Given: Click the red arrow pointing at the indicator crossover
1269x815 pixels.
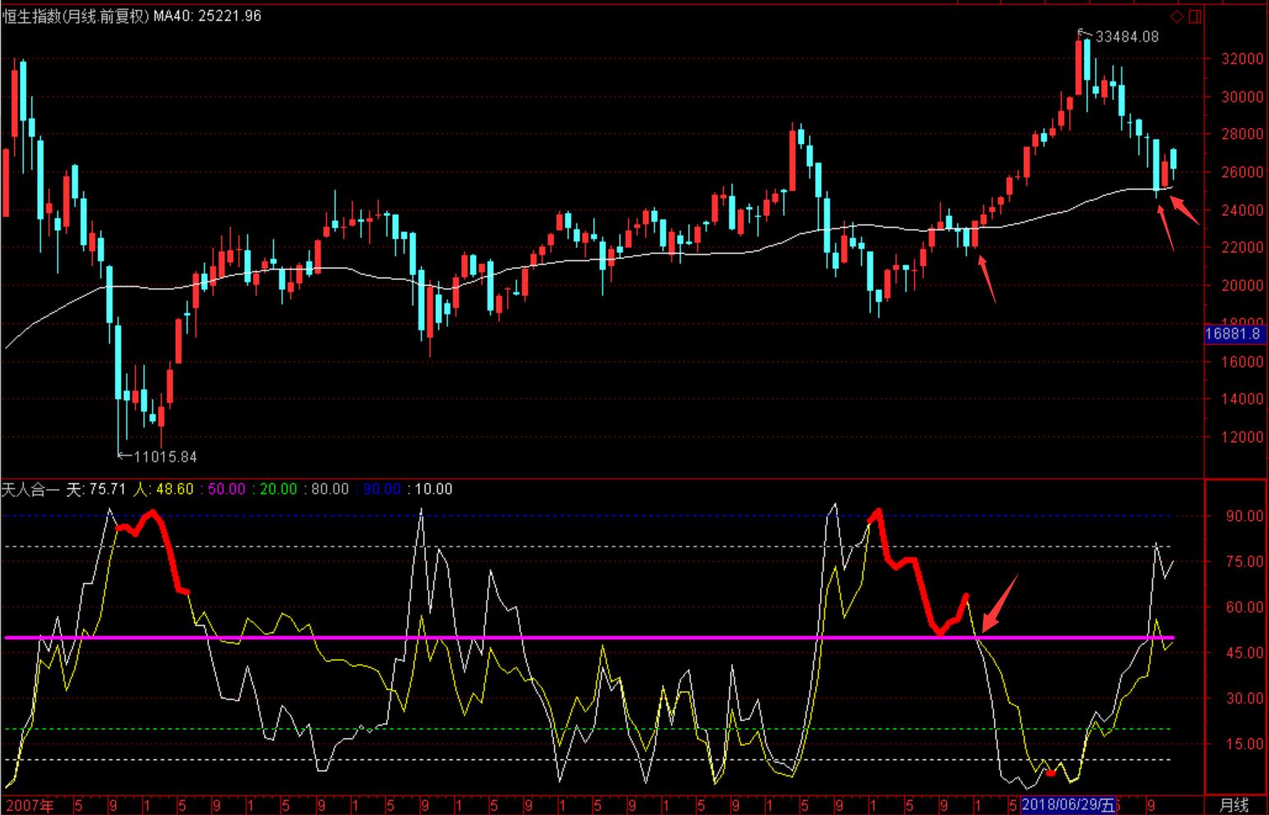Looking at the screenshot, I should pos(999,603).
